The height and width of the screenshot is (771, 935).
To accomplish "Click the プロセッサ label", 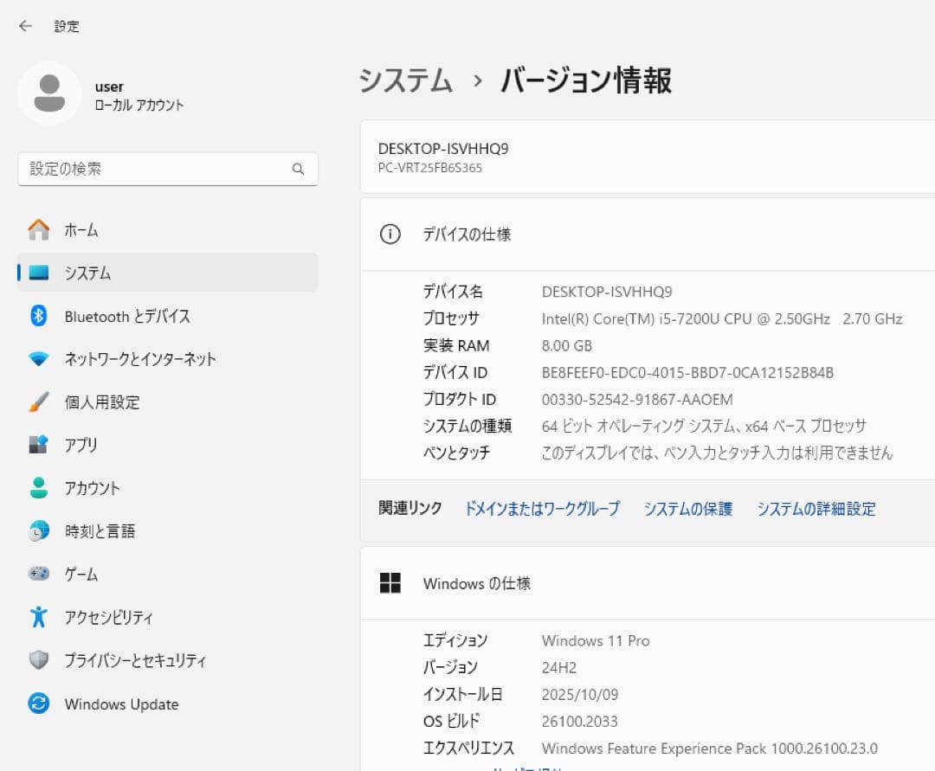I will click(451, 318).
